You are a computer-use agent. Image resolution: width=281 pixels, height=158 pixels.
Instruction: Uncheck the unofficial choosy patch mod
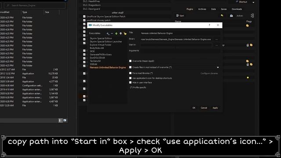(x=84, y=20)
